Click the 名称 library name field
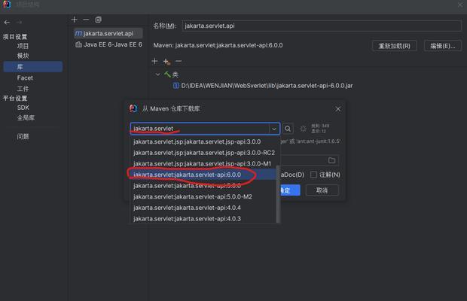The height and width of the screenshot is (301, 467). click(322, 26)
